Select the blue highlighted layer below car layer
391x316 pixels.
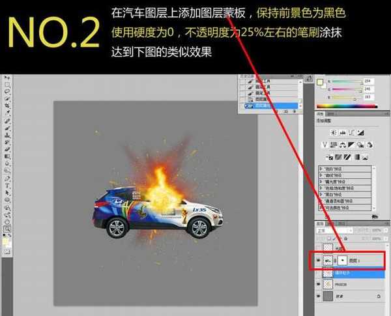355,274
